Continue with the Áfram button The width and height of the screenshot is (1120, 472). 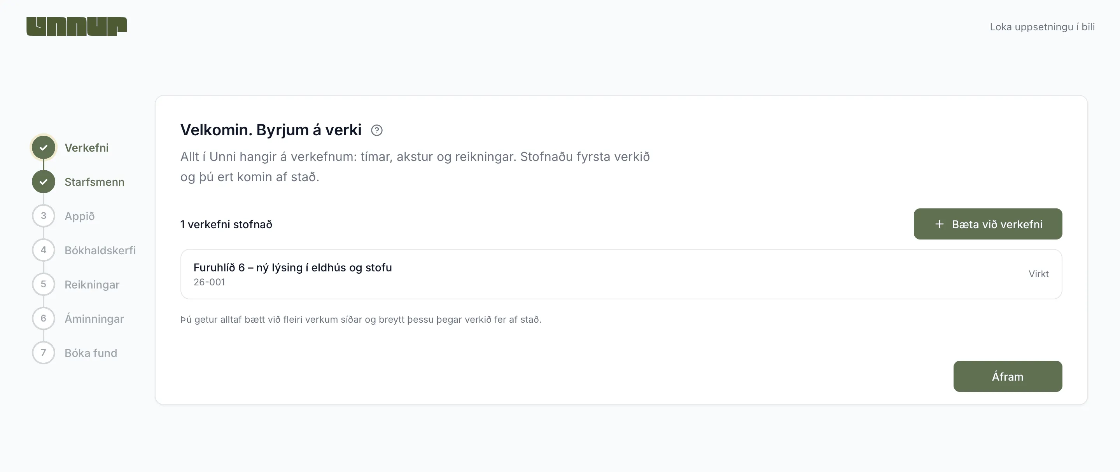coord(1008,376)
